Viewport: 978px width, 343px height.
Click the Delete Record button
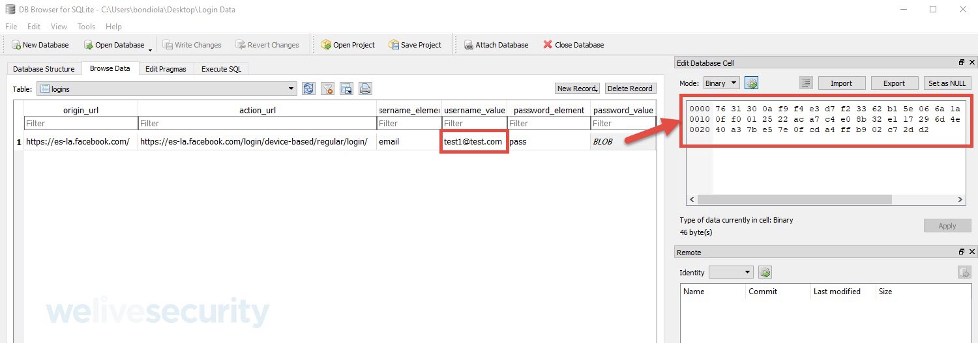click(x=629, y=89)
